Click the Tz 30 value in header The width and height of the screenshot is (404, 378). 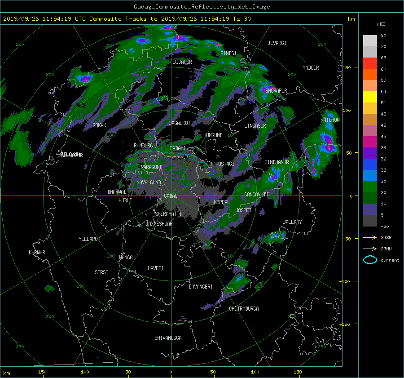pos(242,19)
